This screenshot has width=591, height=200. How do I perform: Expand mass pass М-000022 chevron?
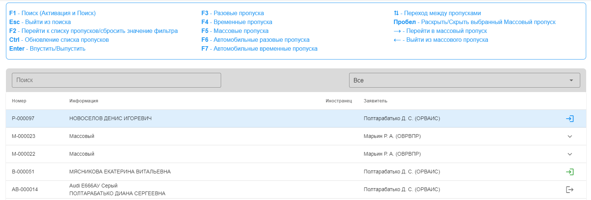pos(569,154)
